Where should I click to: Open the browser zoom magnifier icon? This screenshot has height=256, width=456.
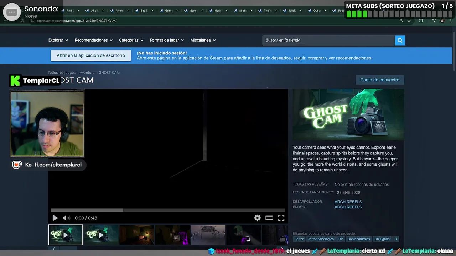click(x=401, y=21)
